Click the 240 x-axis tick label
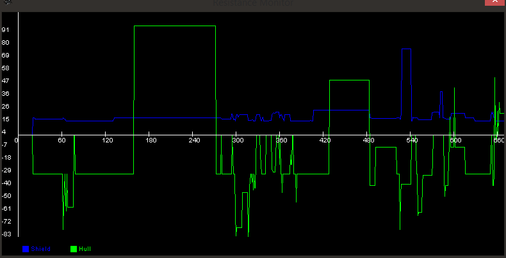This screenshot has height=258, width=506. 194,140
